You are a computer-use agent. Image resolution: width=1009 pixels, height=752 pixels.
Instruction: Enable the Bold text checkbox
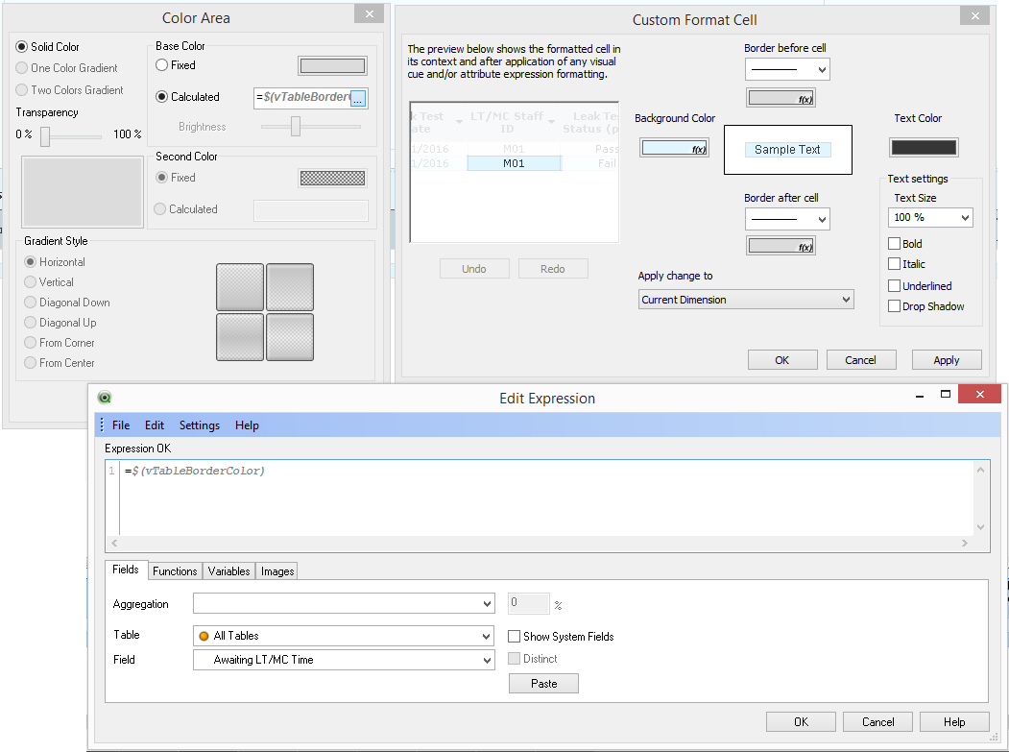tap(895, 244)
